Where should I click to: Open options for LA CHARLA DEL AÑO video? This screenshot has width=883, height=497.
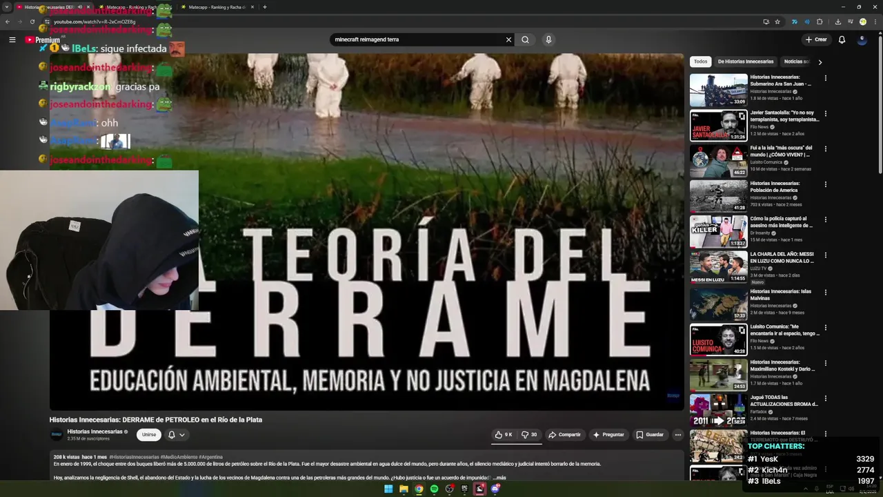coord(825,255)
